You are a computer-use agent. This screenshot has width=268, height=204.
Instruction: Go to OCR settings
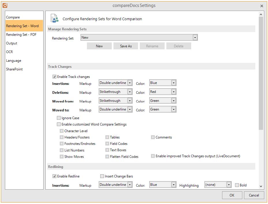(24, 52)
